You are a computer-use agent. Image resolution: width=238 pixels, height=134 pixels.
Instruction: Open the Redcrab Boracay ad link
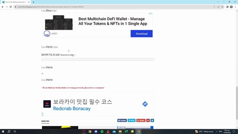coord(72,109)
